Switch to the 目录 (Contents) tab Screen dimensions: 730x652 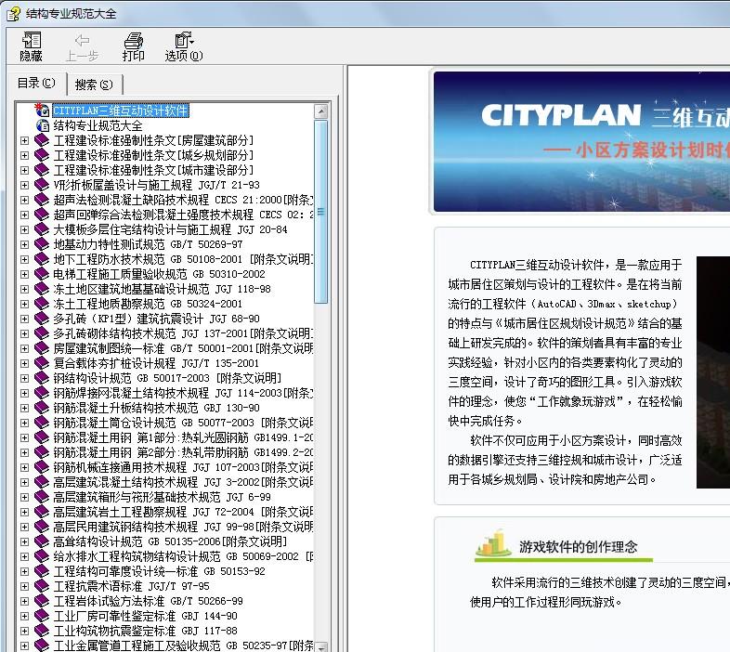click(36, 84)
